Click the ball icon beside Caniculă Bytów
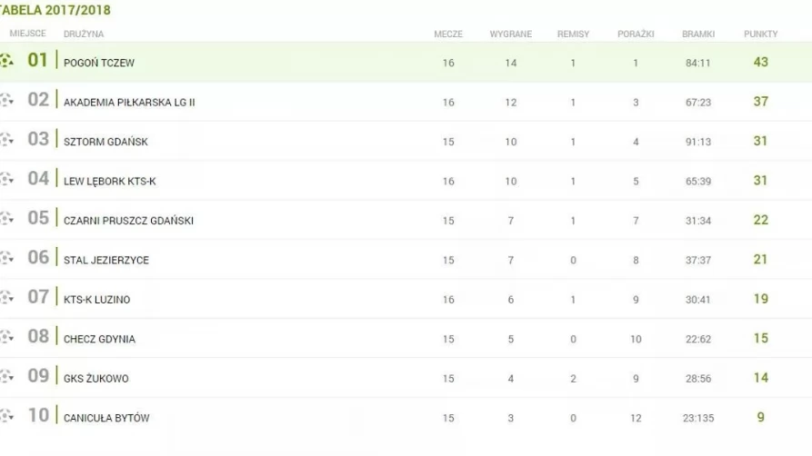Image resolution: width=812 pixels, height=456 pixels. (6, 416)
